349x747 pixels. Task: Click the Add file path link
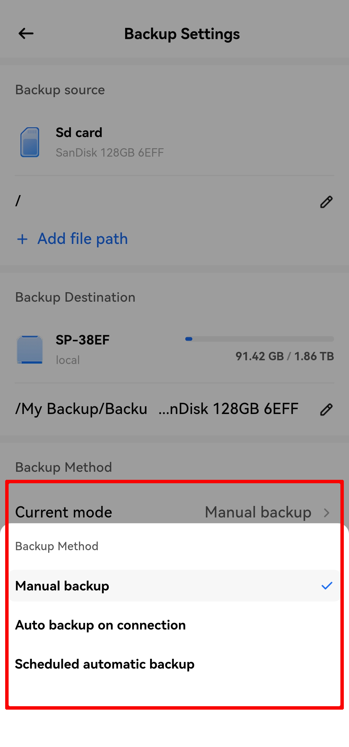click(83, 239)
